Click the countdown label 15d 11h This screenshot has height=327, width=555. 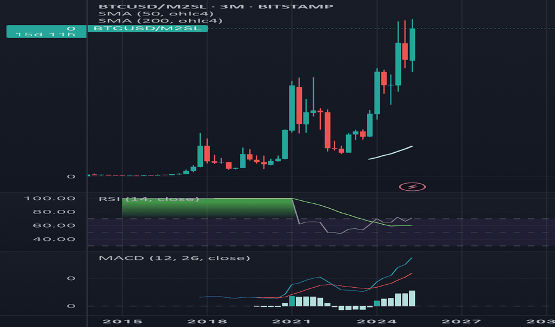(x=45, y=34)
